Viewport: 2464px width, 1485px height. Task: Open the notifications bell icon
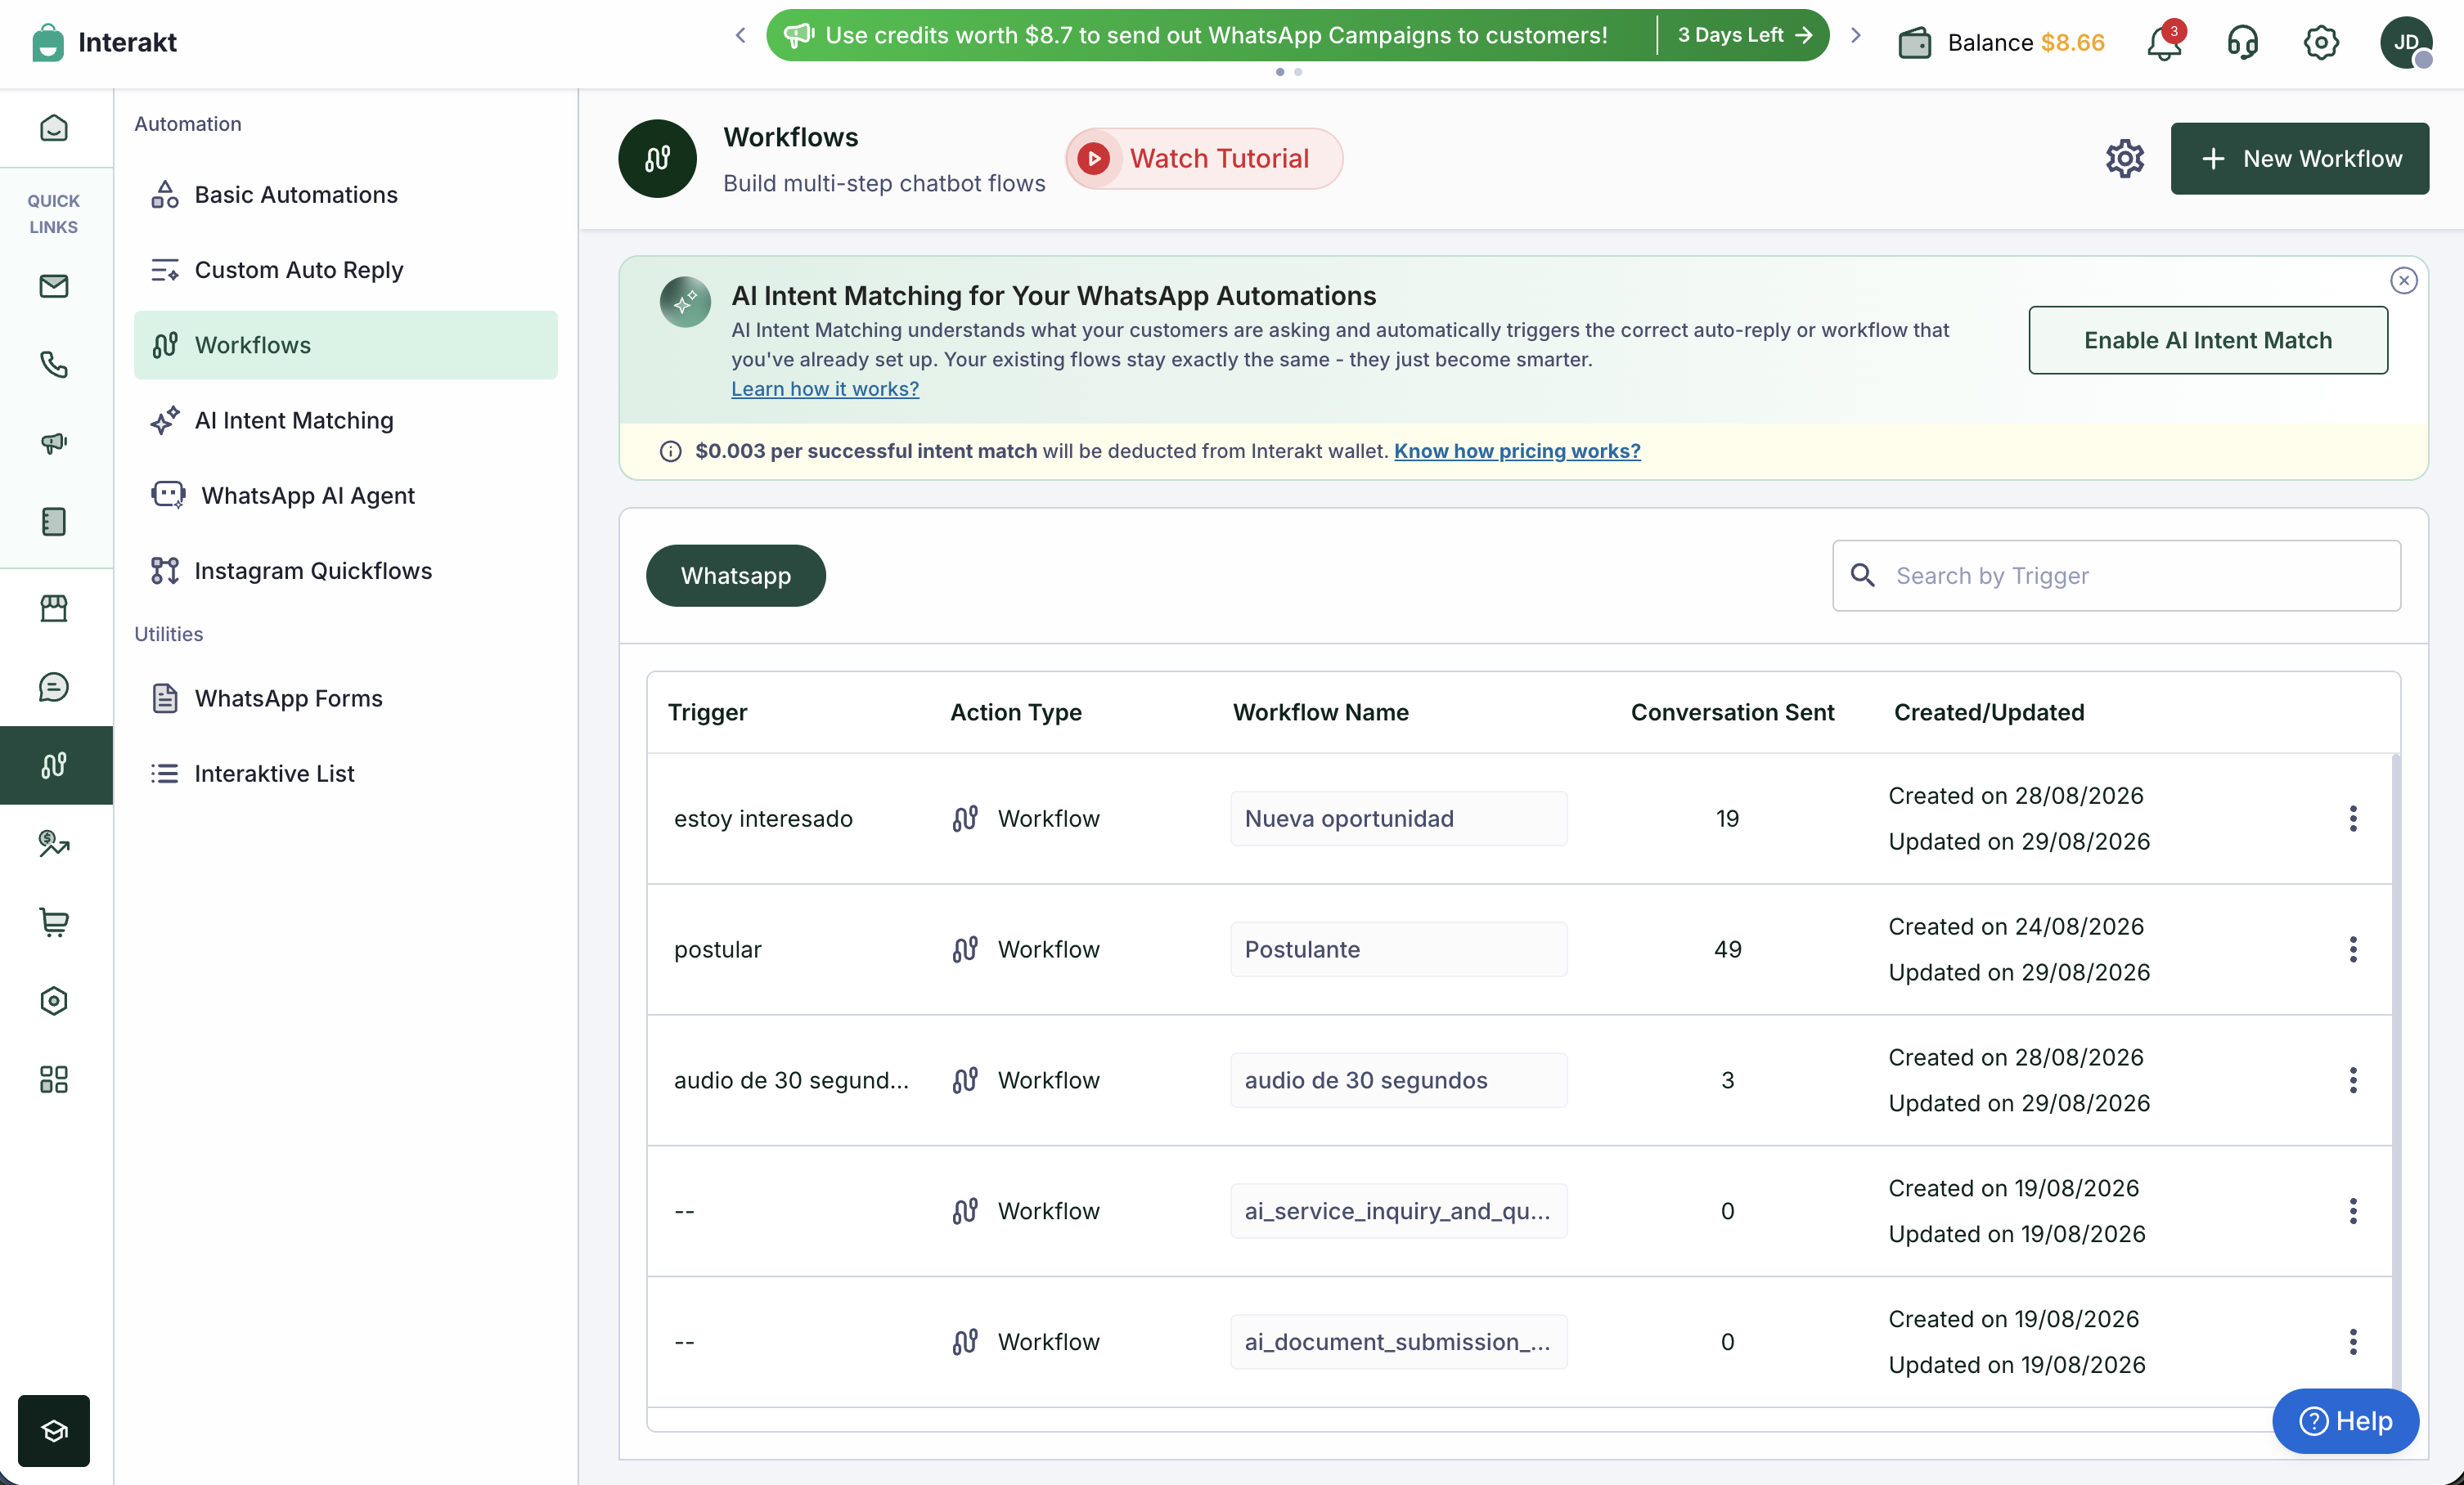tap(2164, 42)
